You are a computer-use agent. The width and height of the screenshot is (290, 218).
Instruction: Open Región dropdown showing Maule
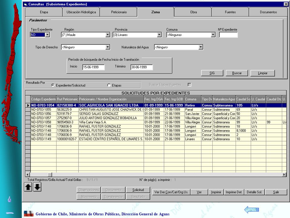[108, 35]
